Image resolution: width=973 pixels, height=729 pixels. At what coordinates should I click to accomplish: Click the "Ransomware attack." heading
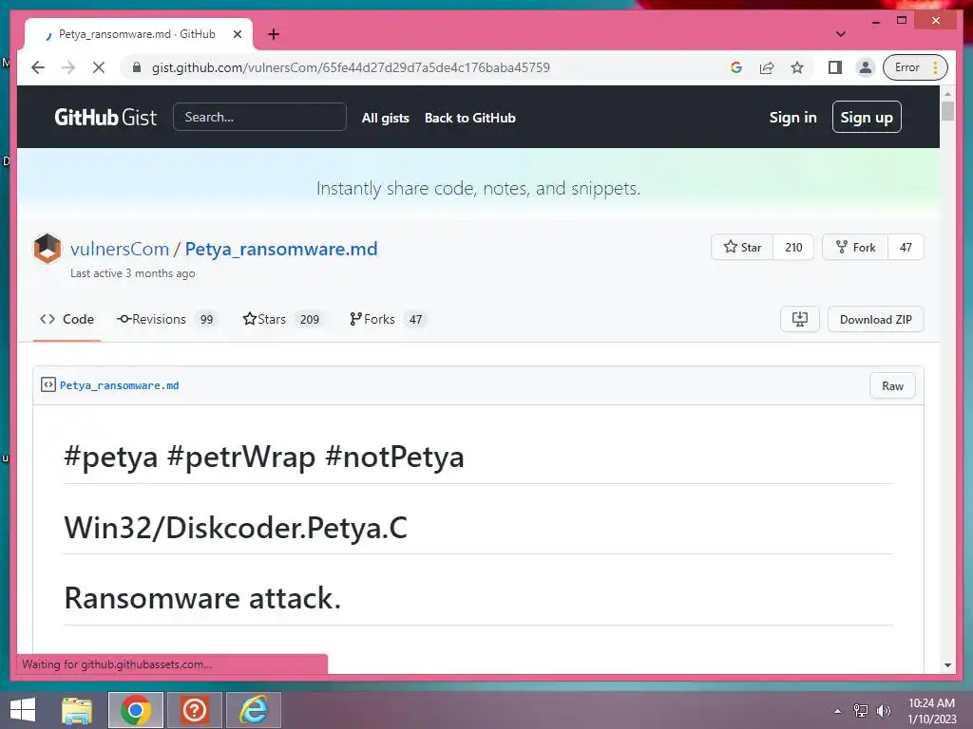(x=203, y=599)
